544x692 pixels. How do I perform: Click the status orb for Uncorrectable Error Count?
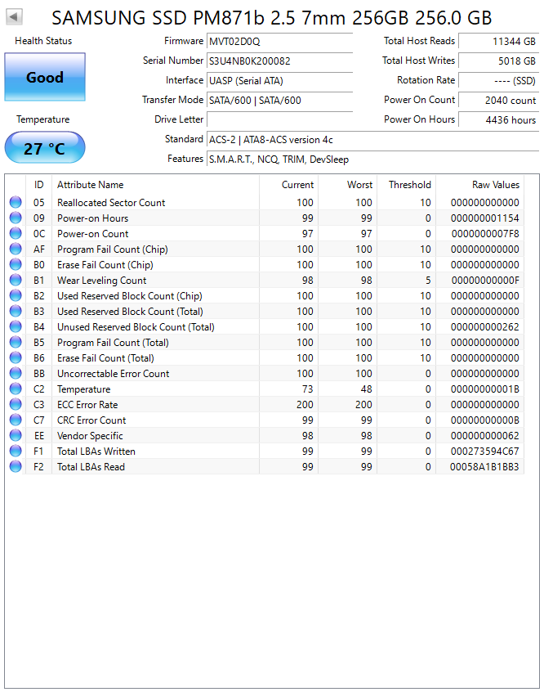(x=16, y=373)
